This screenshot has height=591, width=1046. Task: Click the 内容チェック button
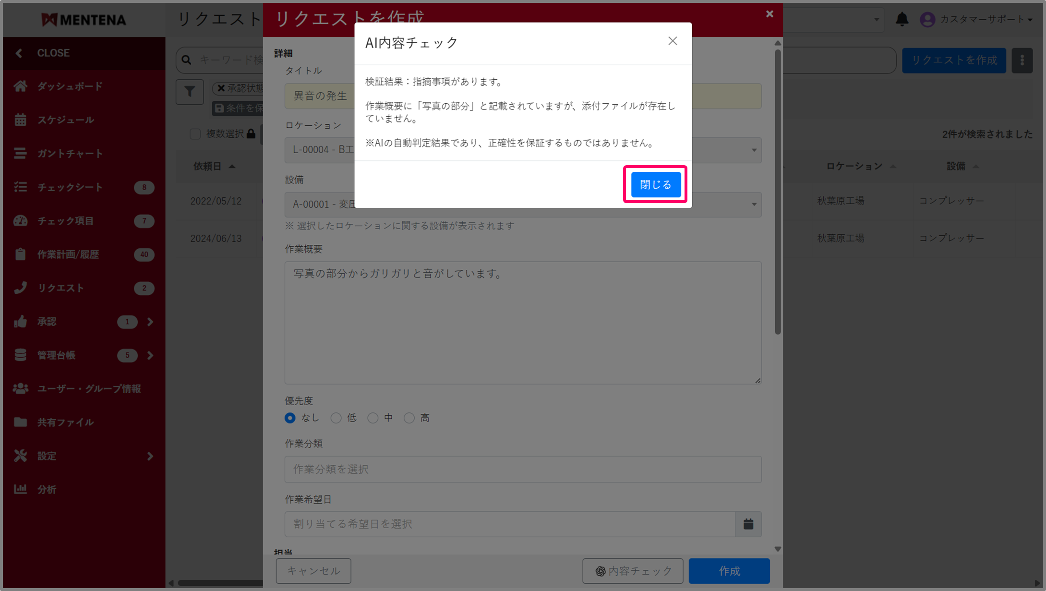click(x=632, y=571)
